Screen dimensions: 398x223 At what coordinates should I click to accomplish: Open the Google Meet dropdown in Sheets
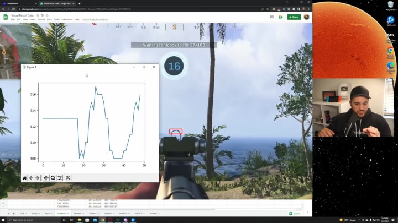pos(281,17)
